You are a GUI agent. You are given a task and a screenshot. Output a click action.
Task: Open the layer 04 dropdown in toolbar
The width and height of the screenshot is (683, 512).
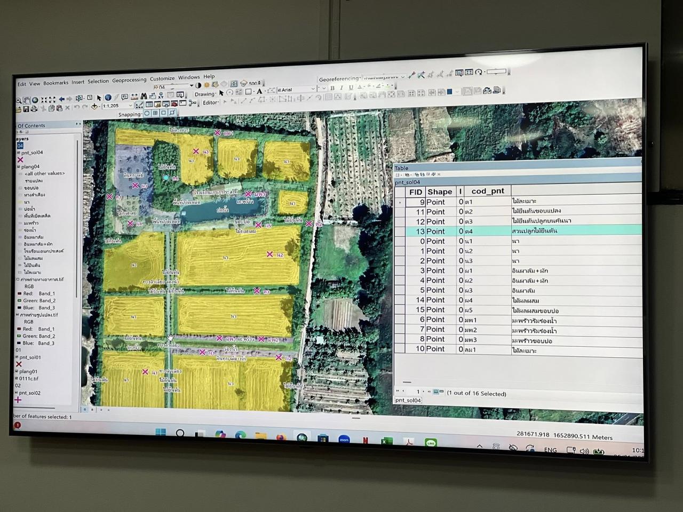click(x=191, y=85)
